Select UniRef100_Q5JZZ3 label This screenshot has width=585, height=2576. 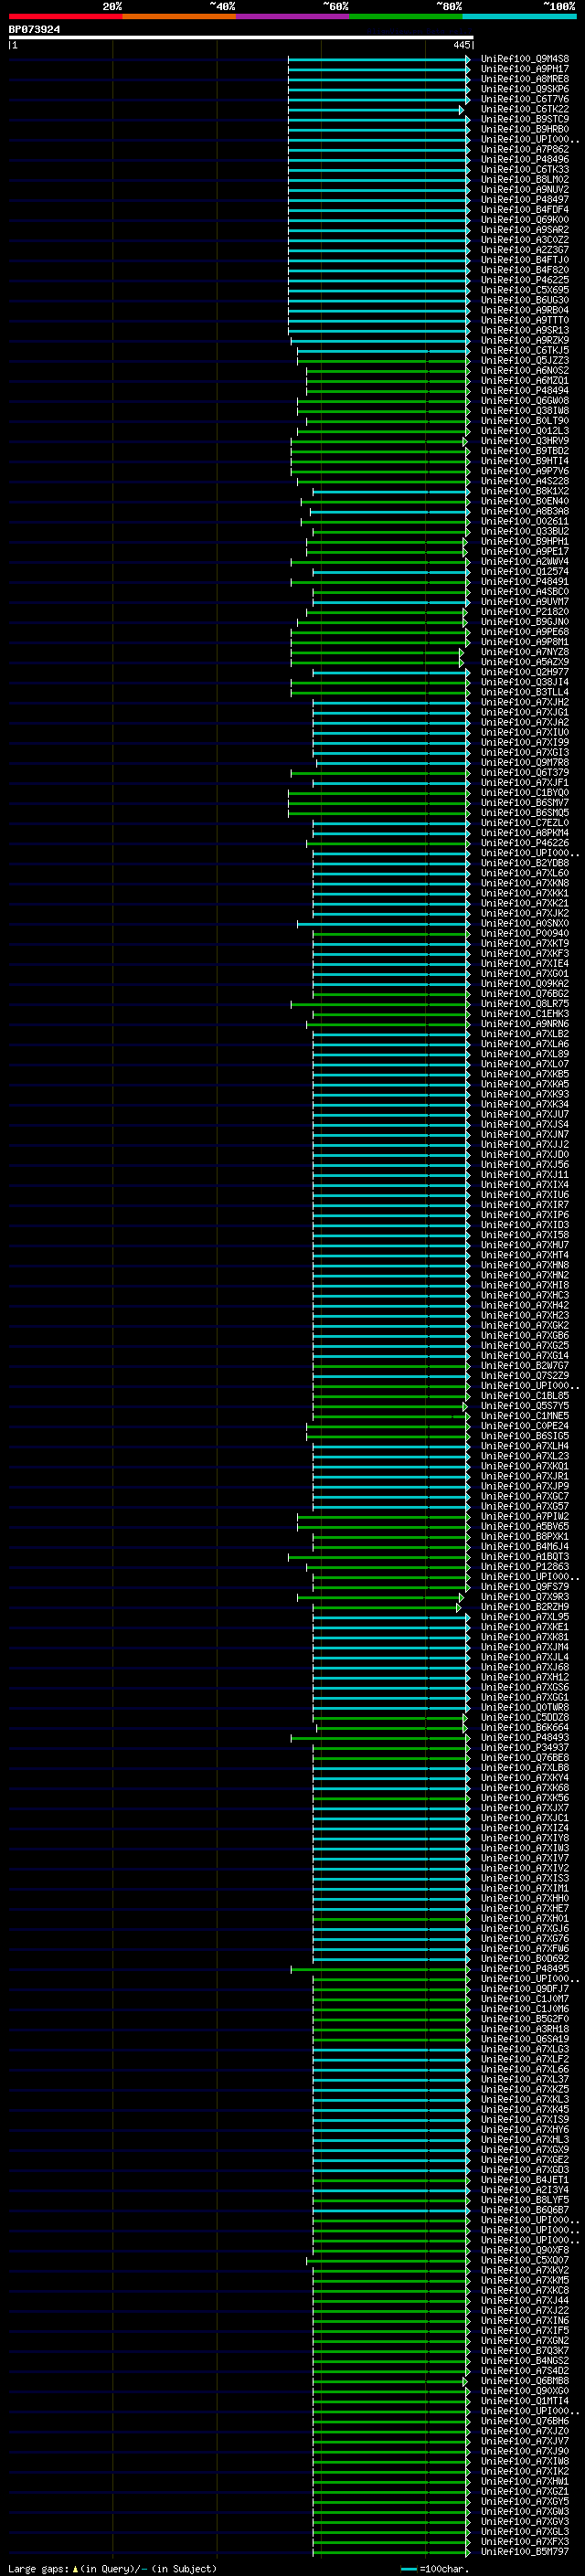[x=525, y=361]
